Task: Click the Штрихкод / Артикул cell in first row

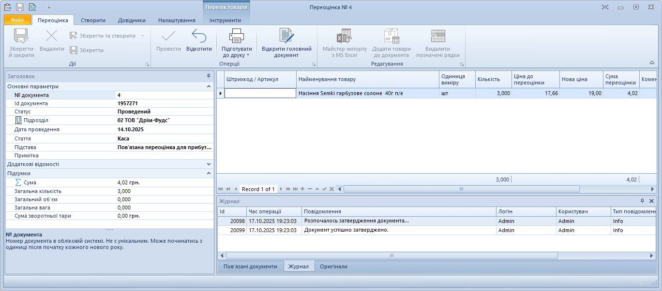Action: click(x=260, y=94)
